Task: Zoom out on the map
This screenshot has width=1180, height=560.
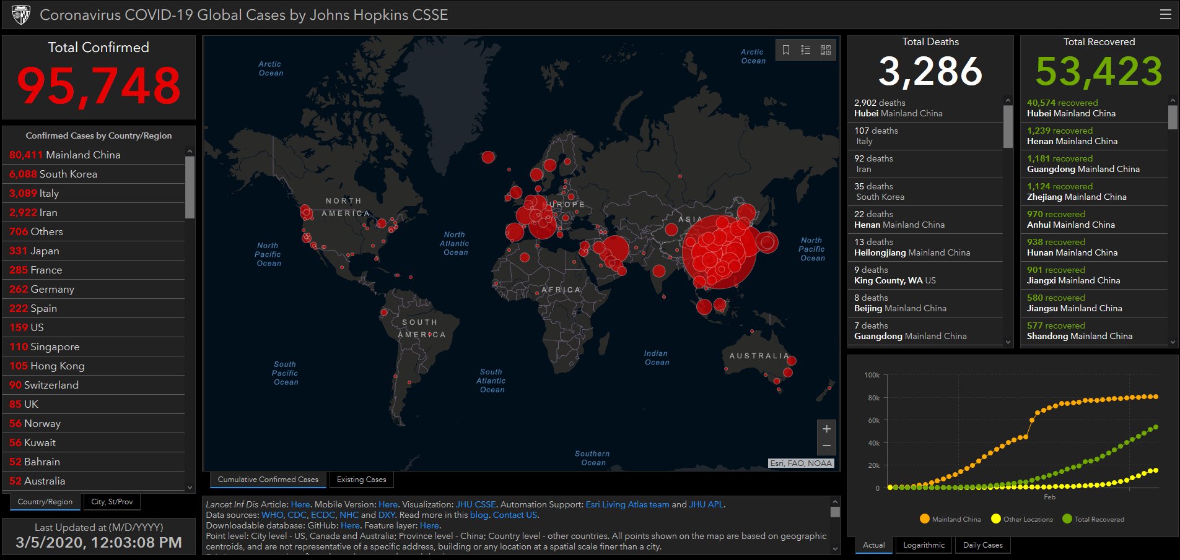Action: pyautogui.click(x=826, y=446)
